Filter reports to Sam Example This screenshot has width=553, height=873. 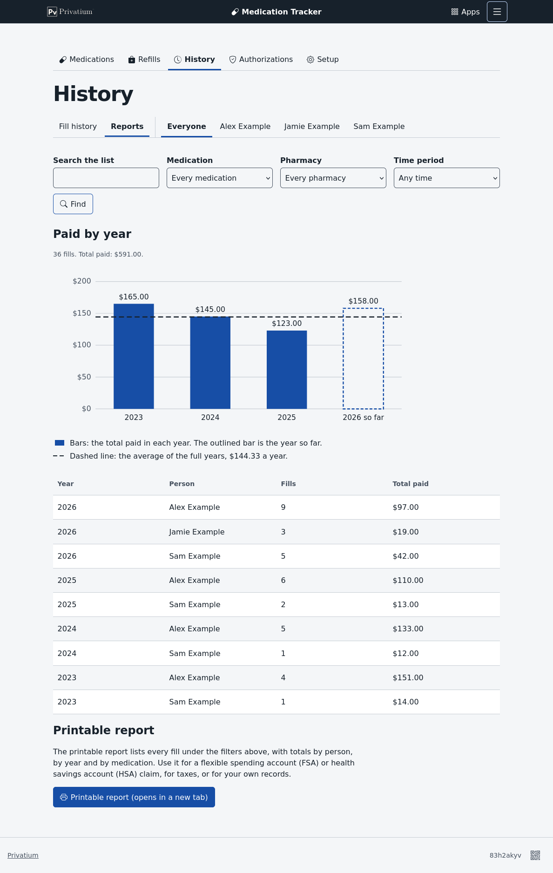(x=379, y=127)
